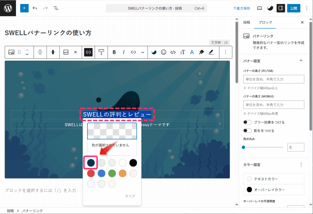Collapse the バナー設定 section
Viewport: 313px width, 214px height.
coord(301,61)
